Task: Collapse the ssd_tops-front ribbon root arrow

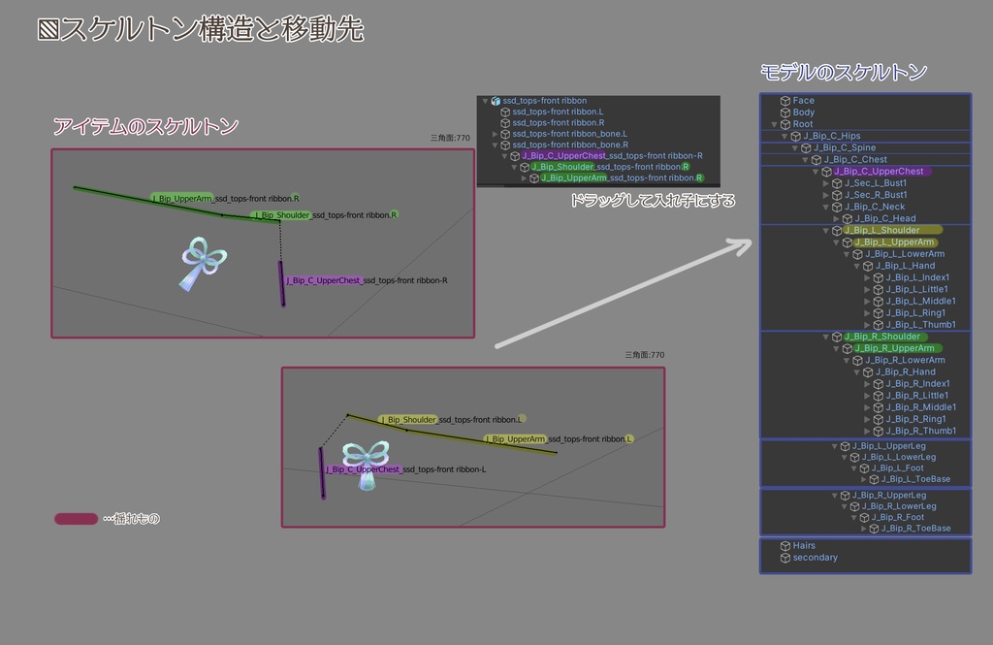Action: pos(486,101)
